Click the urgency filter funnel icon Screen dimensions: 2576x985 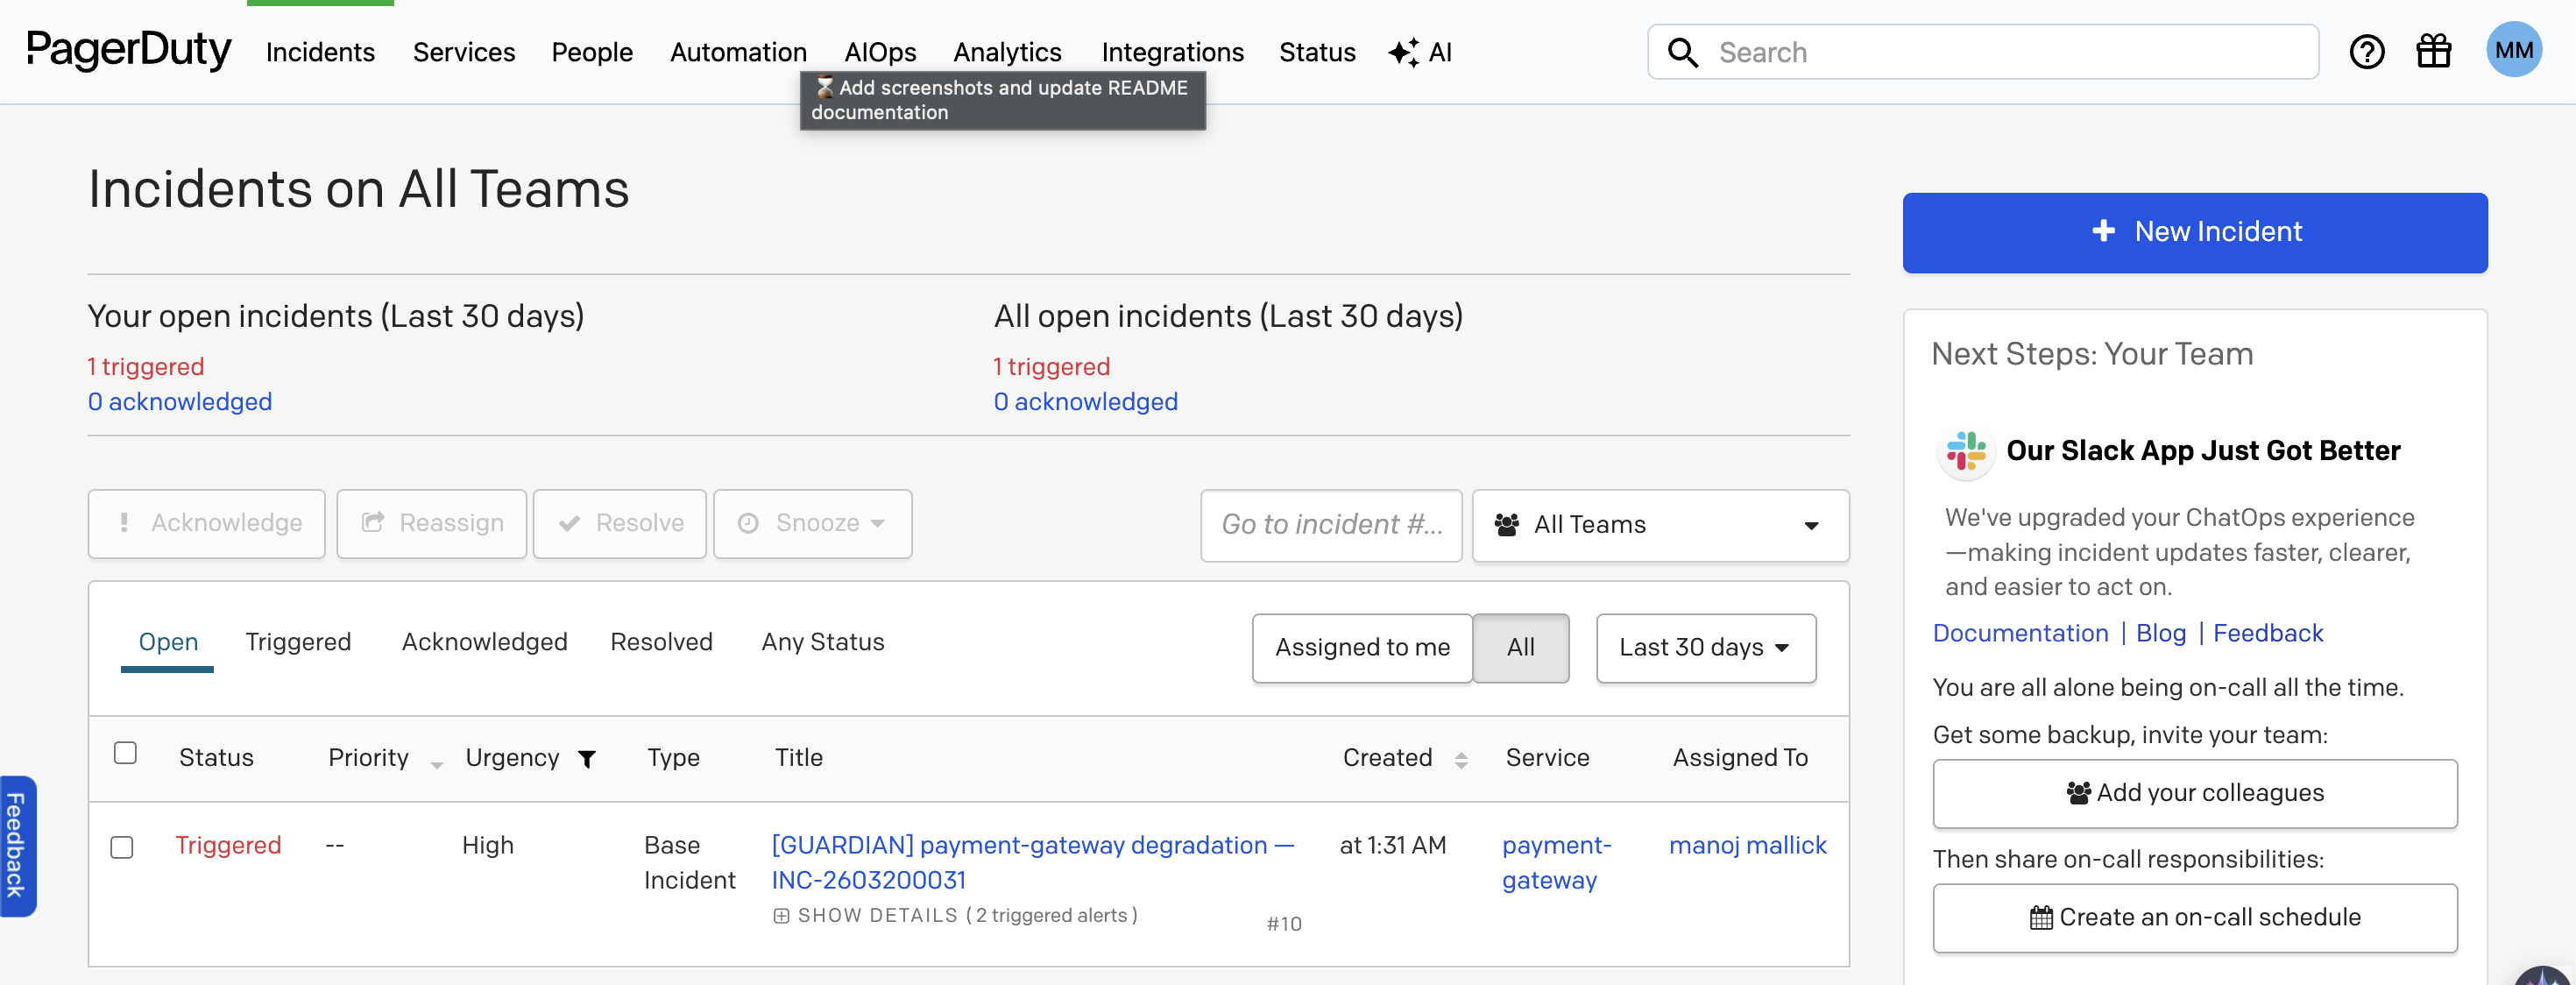click(x=587, y=758)
